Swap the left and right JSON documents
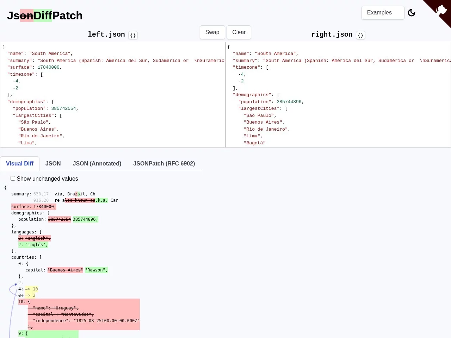The width and height of the screenshot is (451, 338). pos(212,32)
